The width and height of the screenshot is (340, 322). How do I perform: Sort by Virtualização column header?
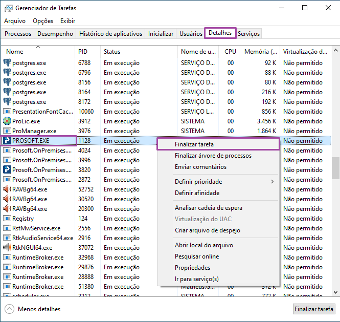tap(305, 52)
